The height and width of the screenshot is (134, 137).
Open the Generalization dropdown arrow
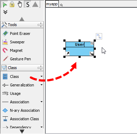click(42, 85)
